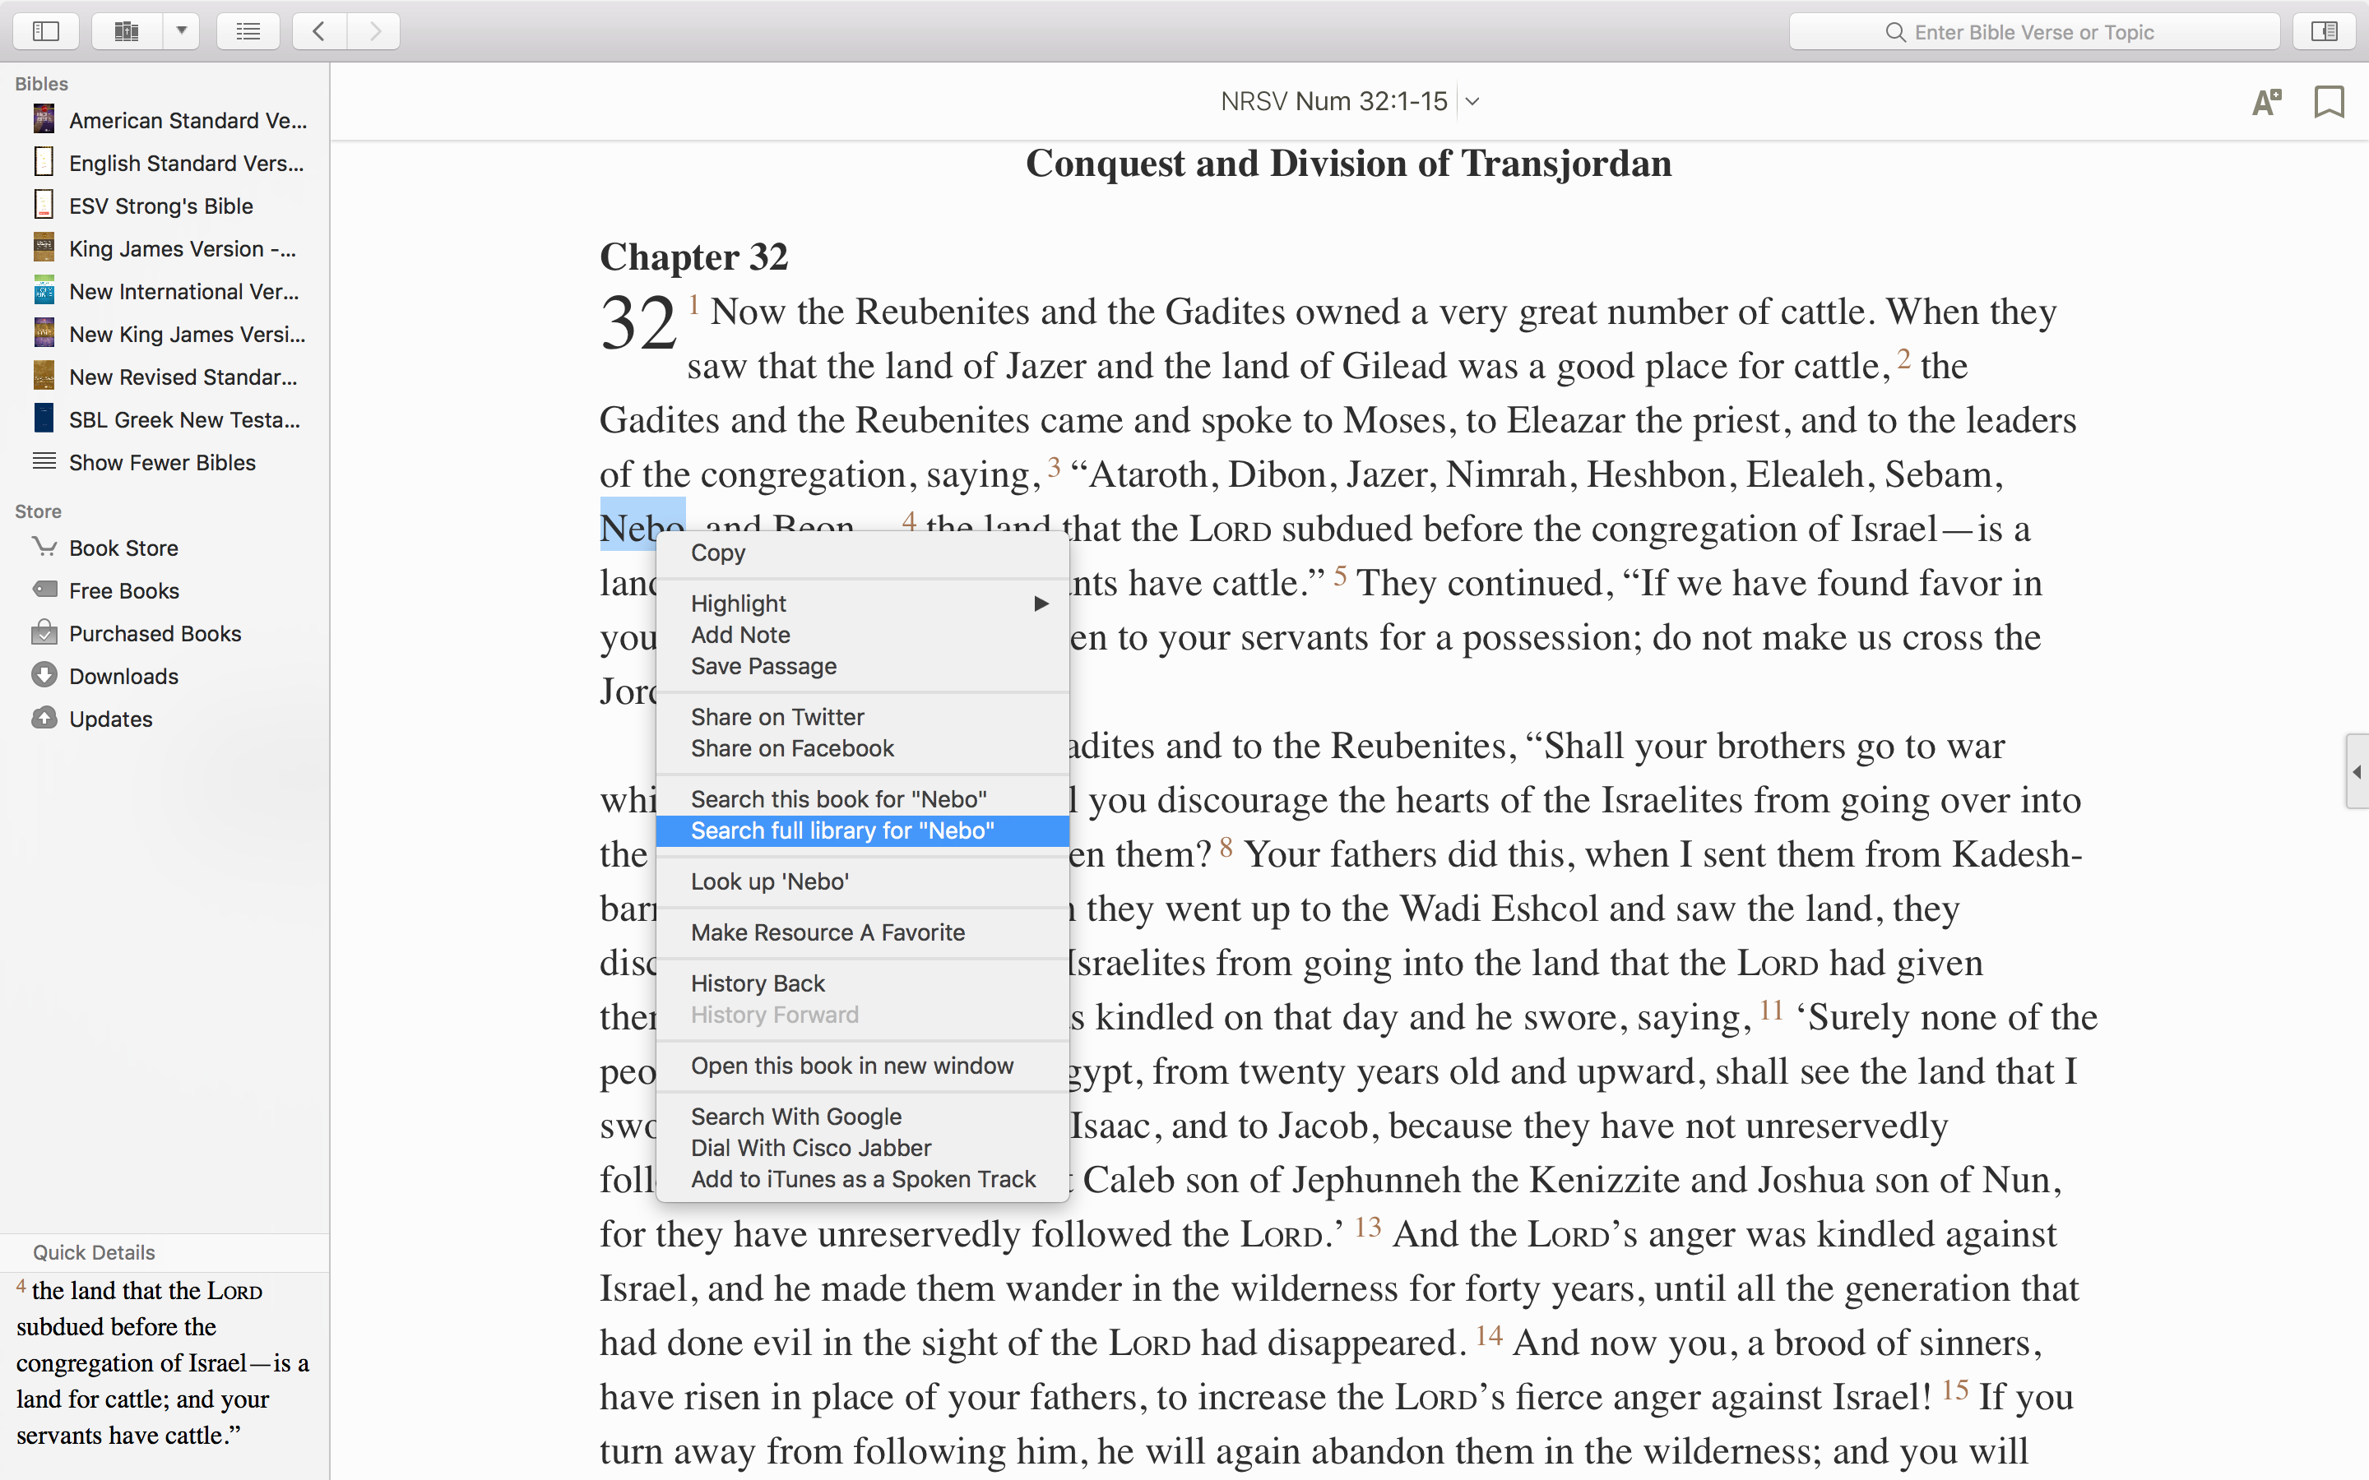Image resolution: width=2369 pixels, height=1480 pixels.
Task: Select American Standard Ve... in sidebar
Action: 188,120
